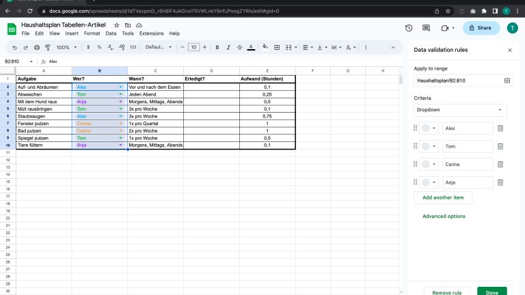Open the Criteria Dropdown selector
This screenshot has height=295, width=525.
click(460, 110)
